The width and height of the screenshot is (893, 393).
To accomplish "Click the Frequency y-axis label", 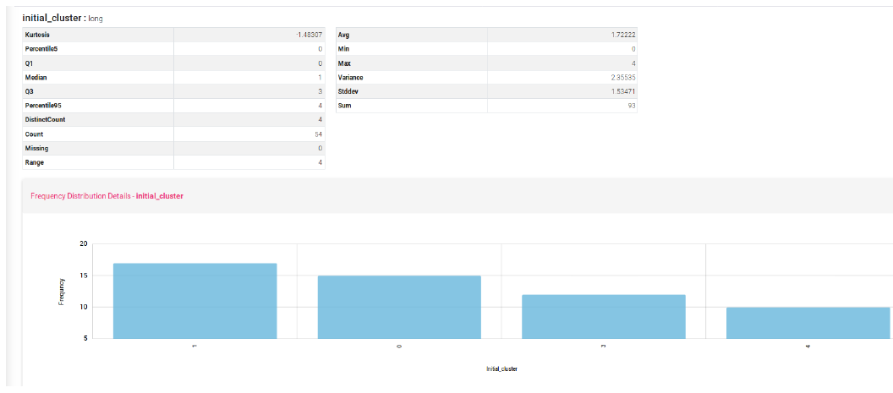I will coord(62,292).
